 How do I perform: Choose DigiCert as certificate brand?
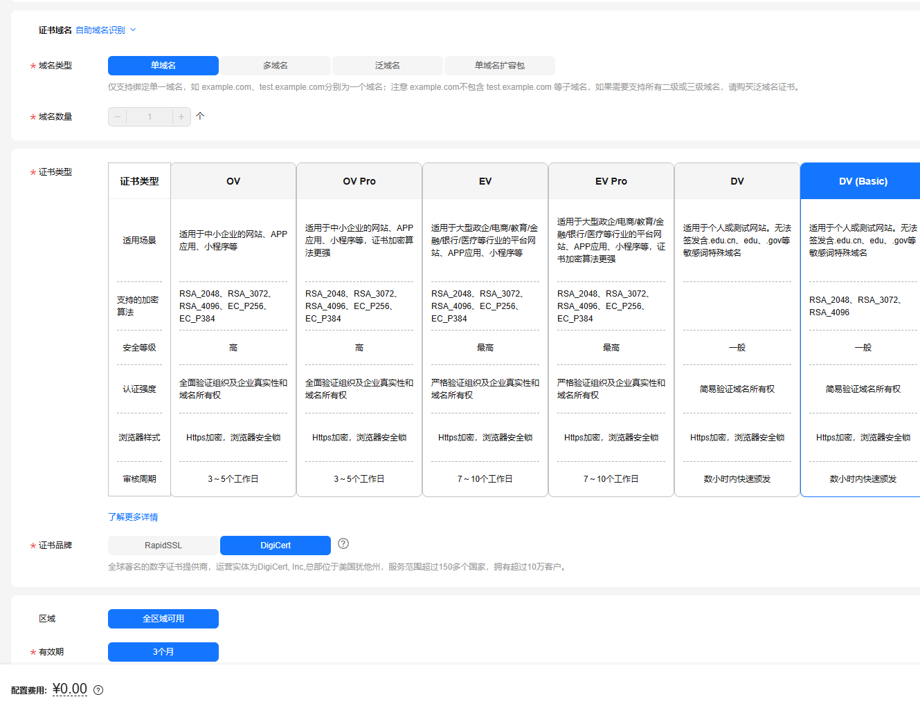tap(276, 546)
